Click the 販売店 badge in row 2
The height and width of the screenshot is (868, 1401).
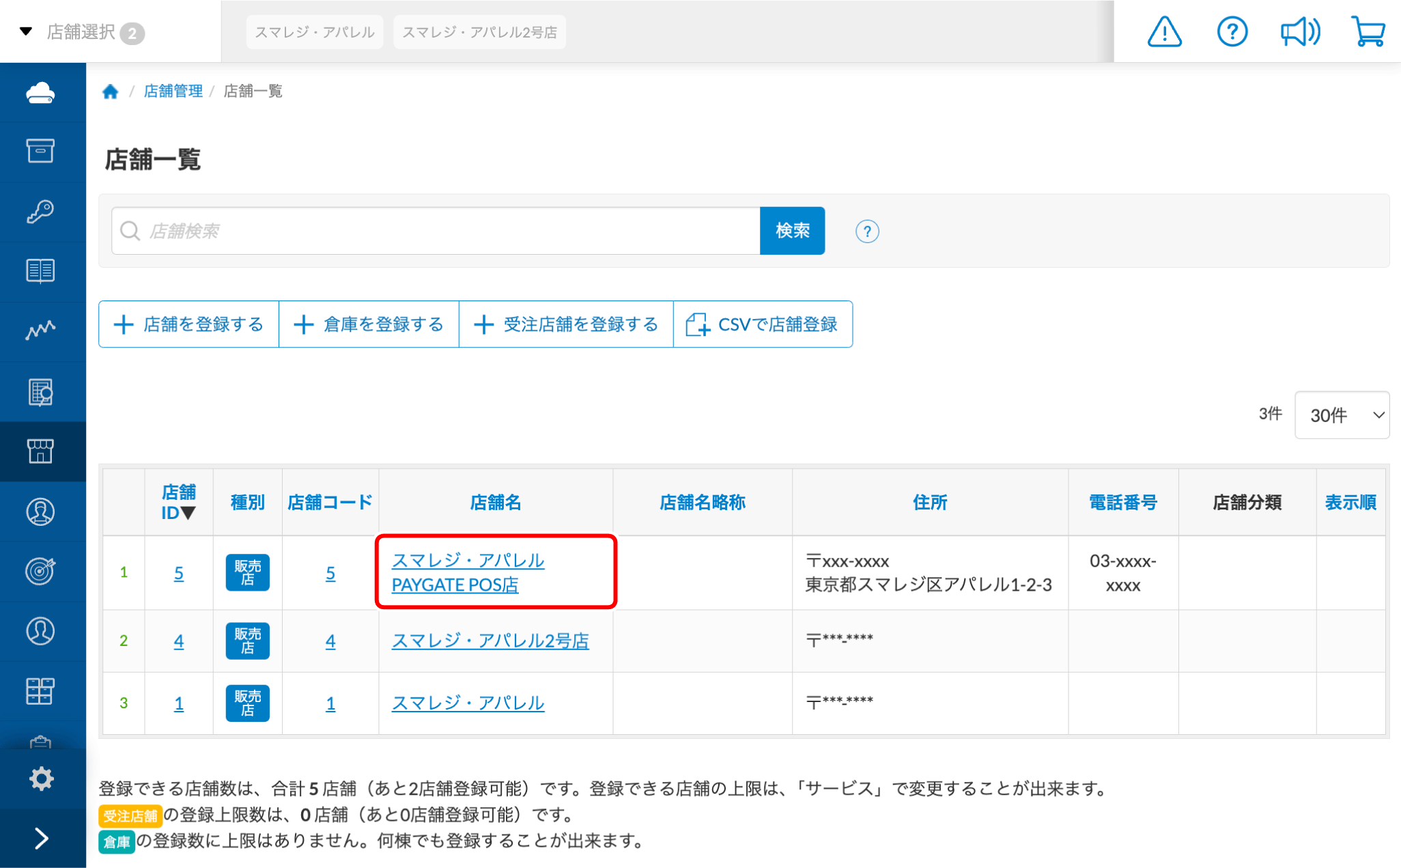coord(247,641)
